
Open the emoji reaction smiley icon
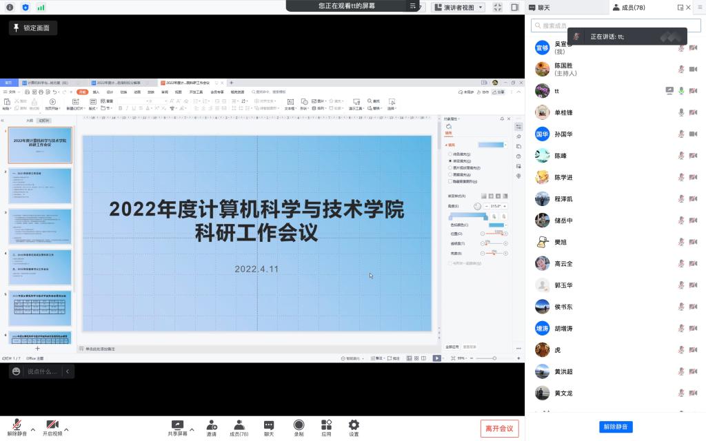17,371
